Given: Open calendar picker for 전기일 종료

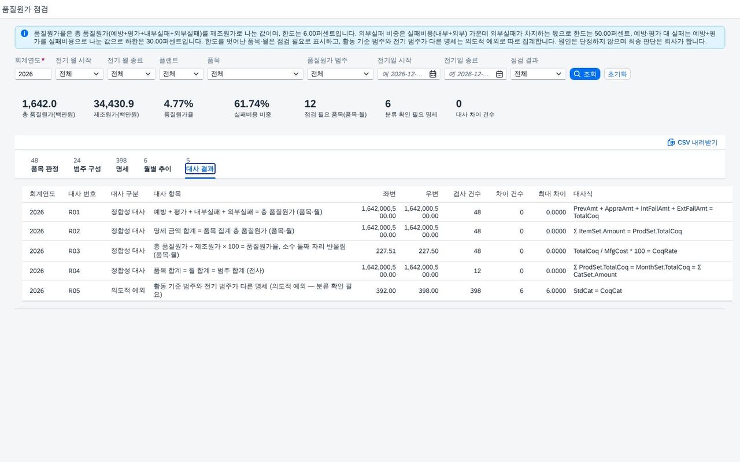Looking at the screenshot, I should pyautogui.click(x=499, y=74).
